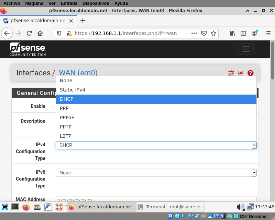Open page actions three-dot menu
Viewport: 275px width, 220px height.
[194, 33]
